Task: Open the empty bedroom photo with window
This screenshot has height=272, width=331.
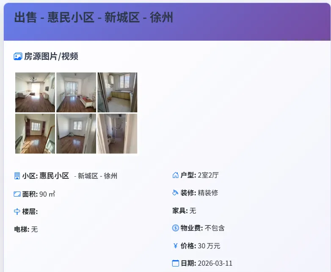Action: 76,133
